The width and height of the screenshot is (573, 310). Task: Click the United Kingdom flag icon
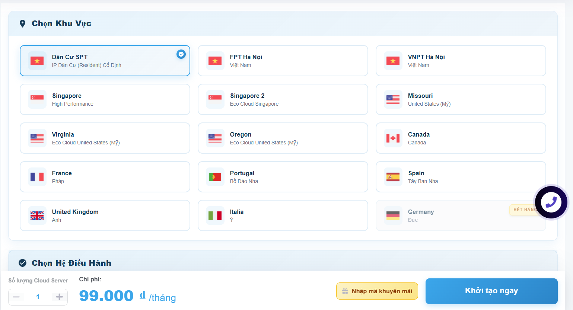pyautogui.click(x=37, y=215)
